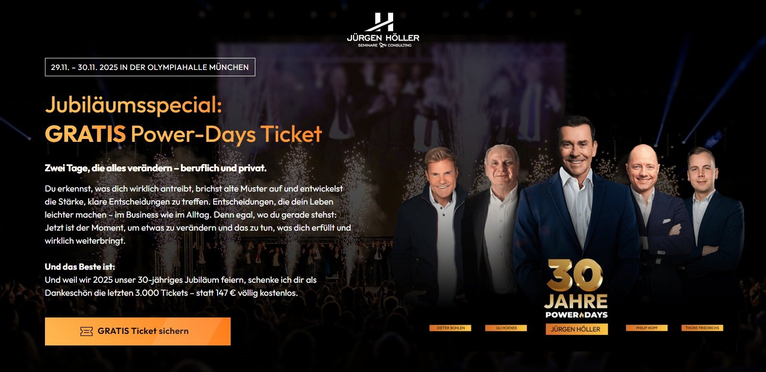The width and height of the screenshot is (766, 372).
Task: Click the date and Olympiahalle München badge
Action: click(150, 67)
